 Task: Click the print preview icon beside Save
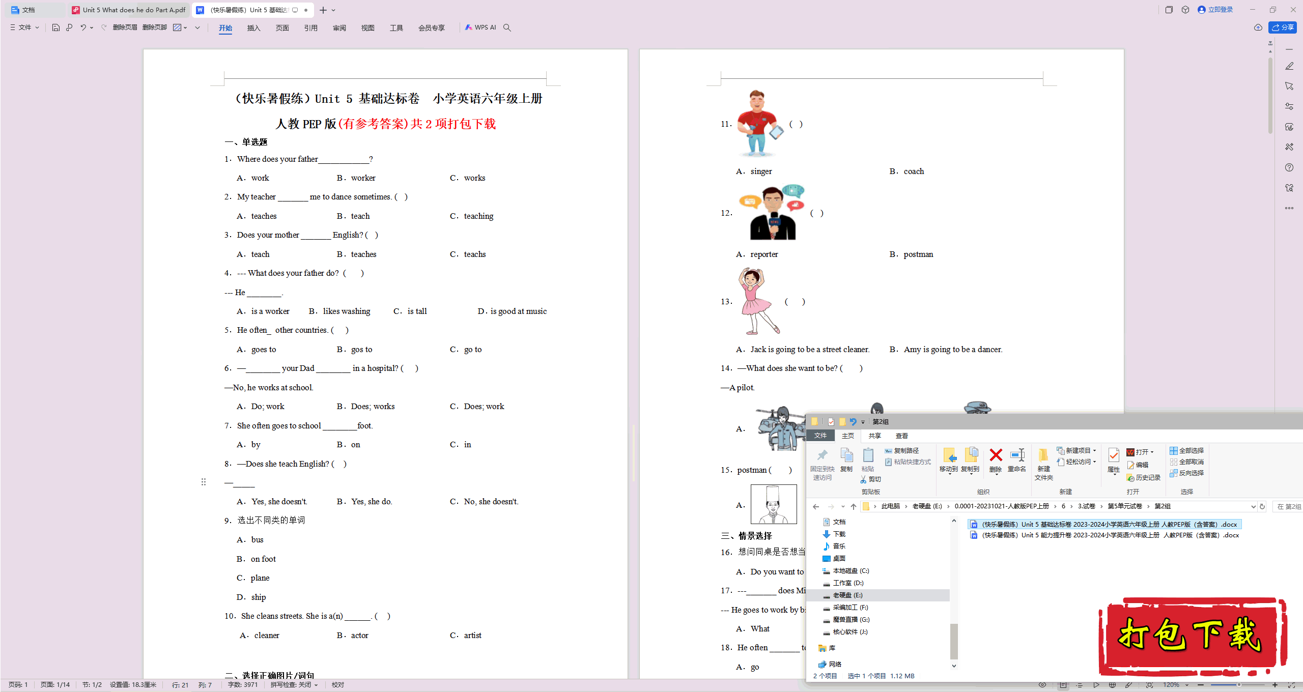(x=69, y=27)
